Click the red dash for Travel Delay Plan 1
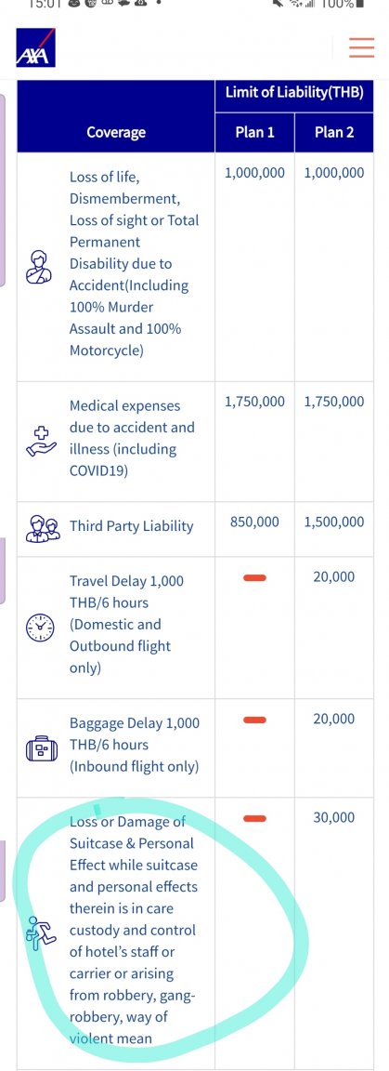 (x=254, y=578)
